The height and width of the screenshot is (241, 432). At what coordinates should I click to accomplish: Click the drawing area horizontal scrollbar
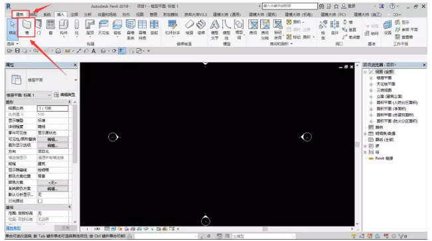coord(265,228)
